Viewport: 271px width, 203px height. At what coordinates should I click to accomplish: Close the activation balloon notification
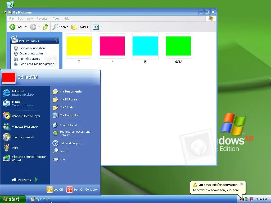[x=242, y=184]
